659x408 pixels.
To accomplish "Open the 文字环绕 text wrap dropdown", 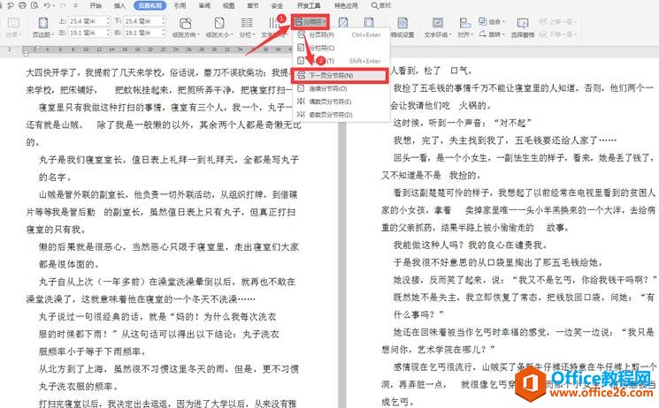I will tap(438, 27).
